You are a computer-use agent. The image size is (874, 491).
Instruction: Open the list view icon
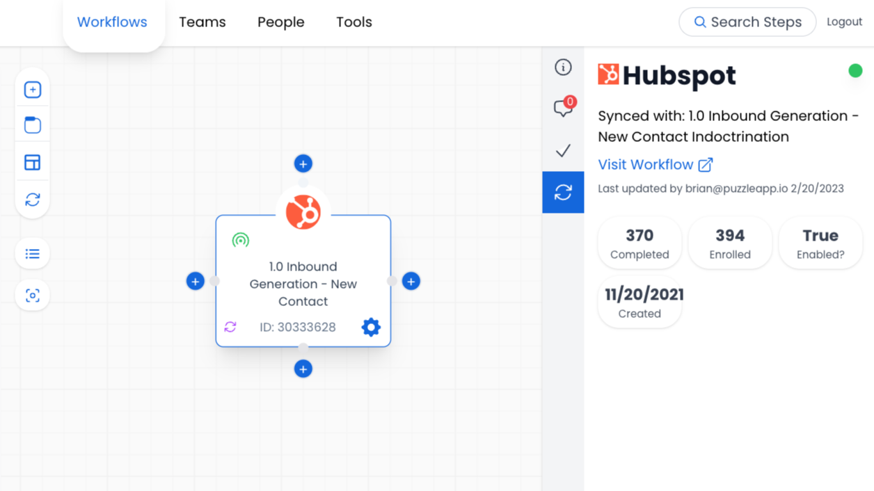[x=32, y=253]
